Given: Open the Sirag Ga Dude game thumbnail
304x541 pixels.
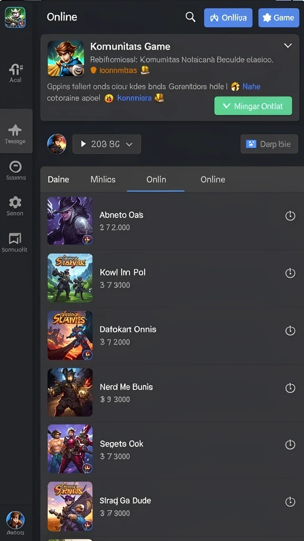Looking at the screenshot, I should click(x=70, y=506).
